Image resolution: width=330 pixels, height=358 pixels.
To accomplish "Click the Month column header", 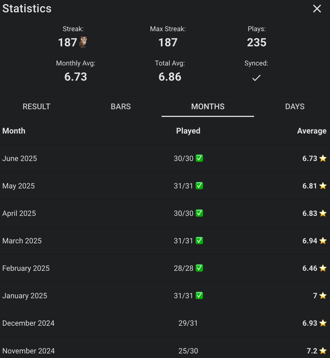I will (x=14, y=131).
